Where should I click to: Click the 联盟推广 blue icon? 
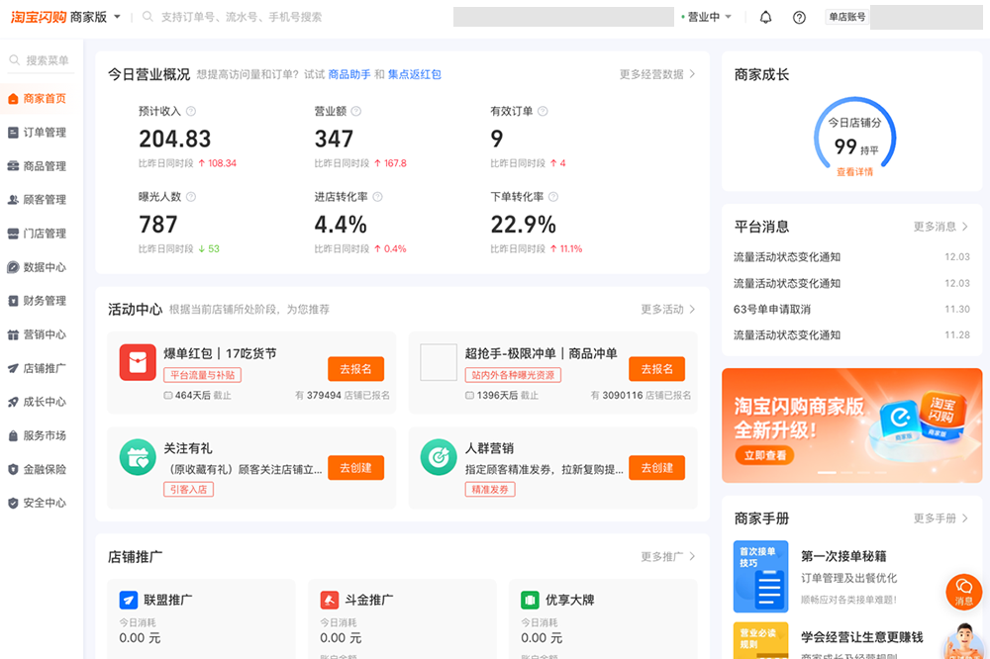(x=128, y=600)
